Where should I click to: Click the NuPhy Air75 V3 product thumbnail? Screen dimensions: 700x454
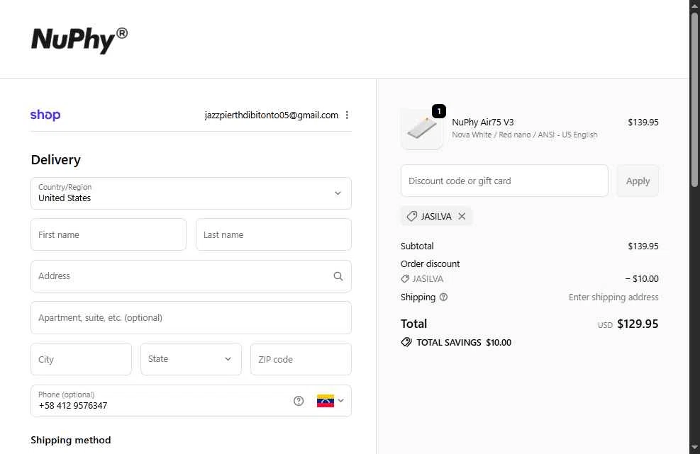tap(422, 129)
